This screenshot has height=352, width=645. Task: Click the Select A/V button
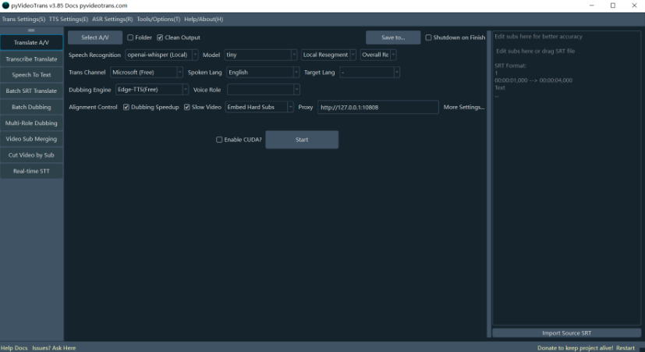coord(95,37)
